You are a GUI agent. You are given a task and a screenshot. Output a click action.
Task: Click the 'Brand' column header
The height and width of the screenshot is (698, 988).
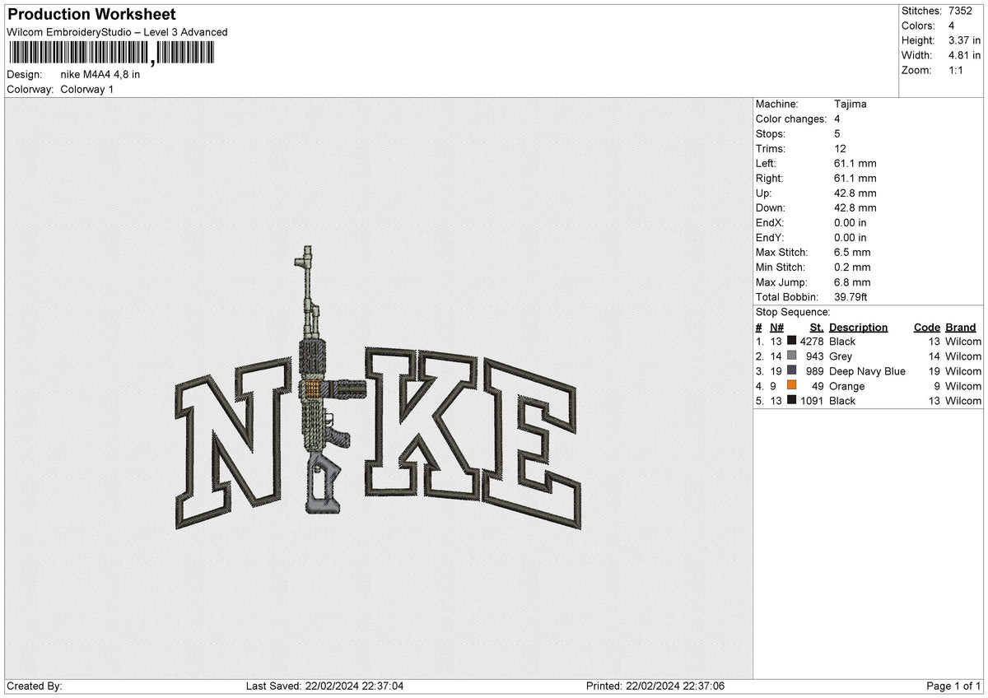[x=961, y=327]
